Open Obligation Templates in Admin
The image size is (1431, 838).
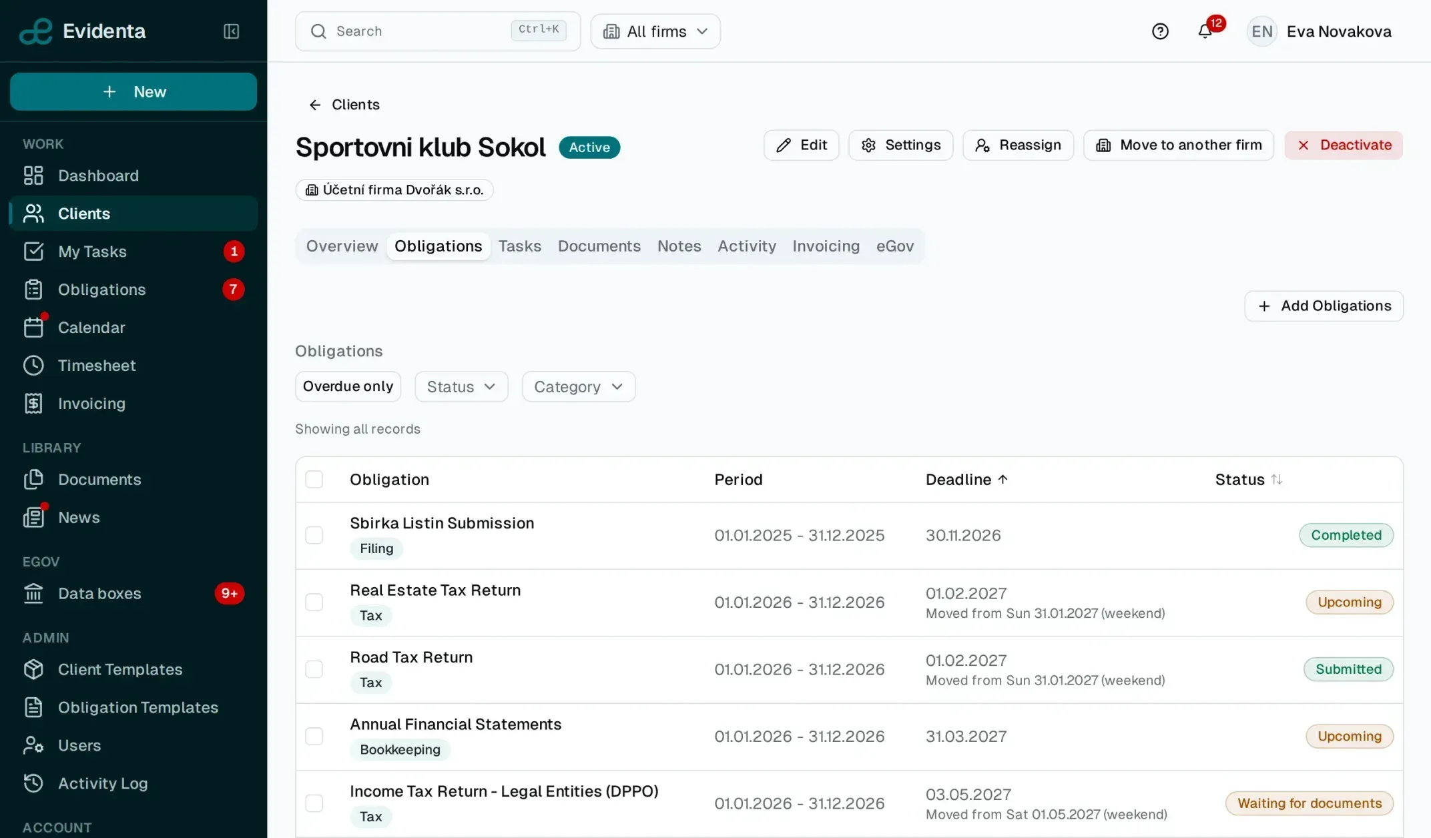coord(133,708)
